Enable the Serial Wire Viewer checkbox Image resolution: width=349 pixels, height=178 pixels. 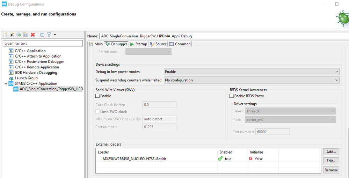[x=97, y=96]
